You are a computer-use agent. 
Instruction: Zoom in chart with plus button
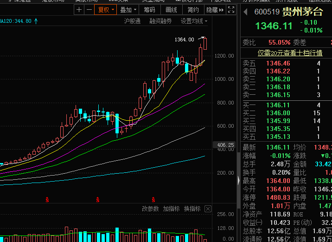[79, 10]
